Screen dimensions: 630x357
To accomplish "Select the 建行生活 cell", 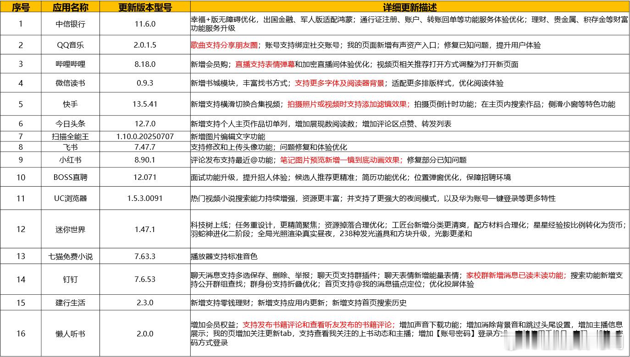I will pos(70,303).
